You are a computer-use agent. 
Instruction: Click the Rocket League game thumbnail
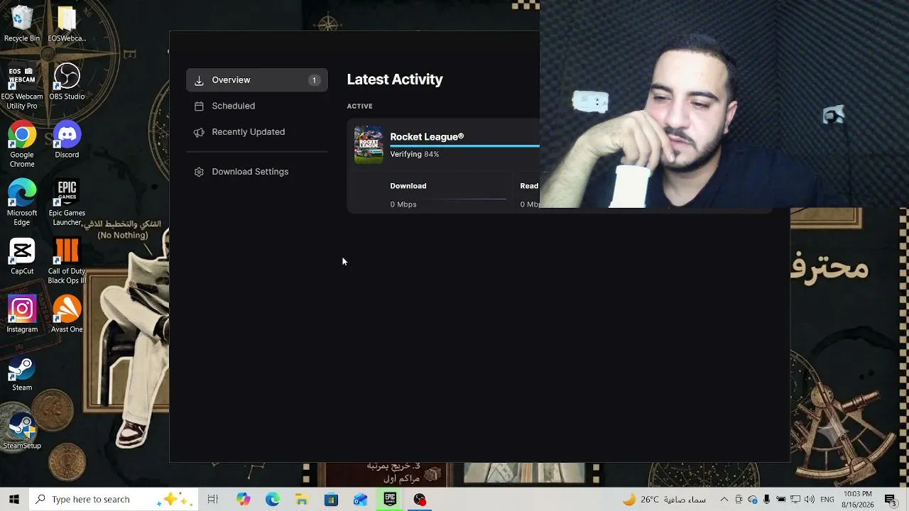[369, 145]
